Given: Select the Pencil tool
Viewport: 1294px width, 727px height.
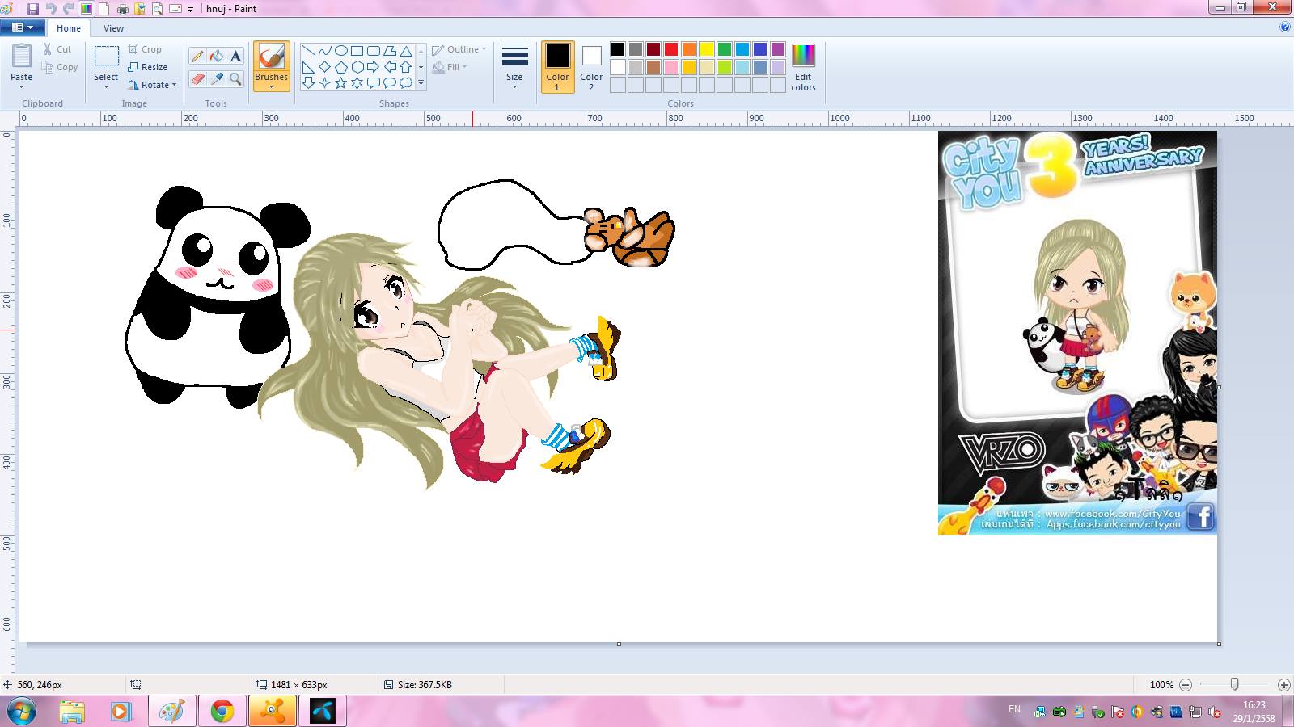Looking at the screenshot, I should (x=197, y=56).
